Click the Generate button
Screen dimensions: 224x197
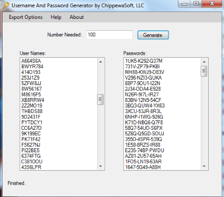pos(153,35)
